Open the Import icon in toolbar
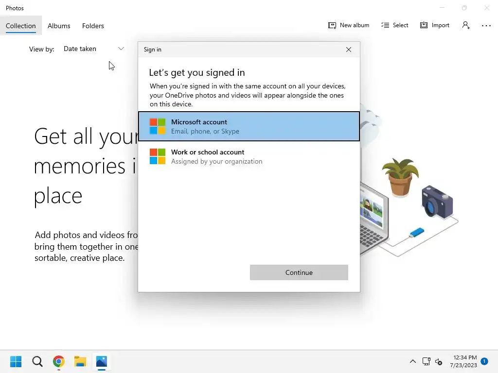The width and height of the screenshot is (498, 373). [x=424, y=25]
